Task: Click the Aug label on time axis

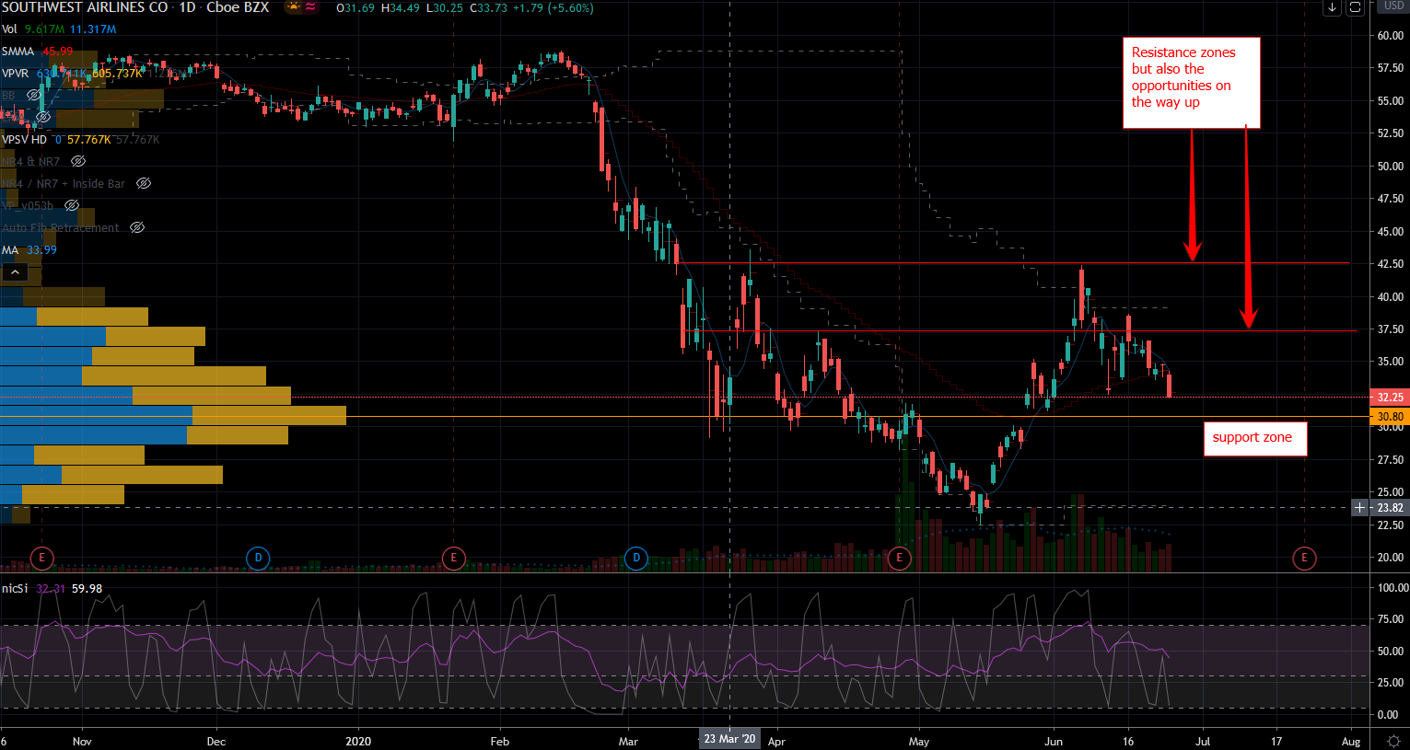Action: click(x=1351, y=741)
